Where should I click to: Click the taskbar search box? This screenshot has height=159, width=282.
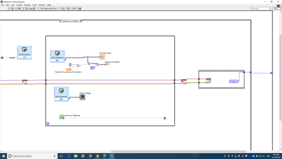pos(32,156)
